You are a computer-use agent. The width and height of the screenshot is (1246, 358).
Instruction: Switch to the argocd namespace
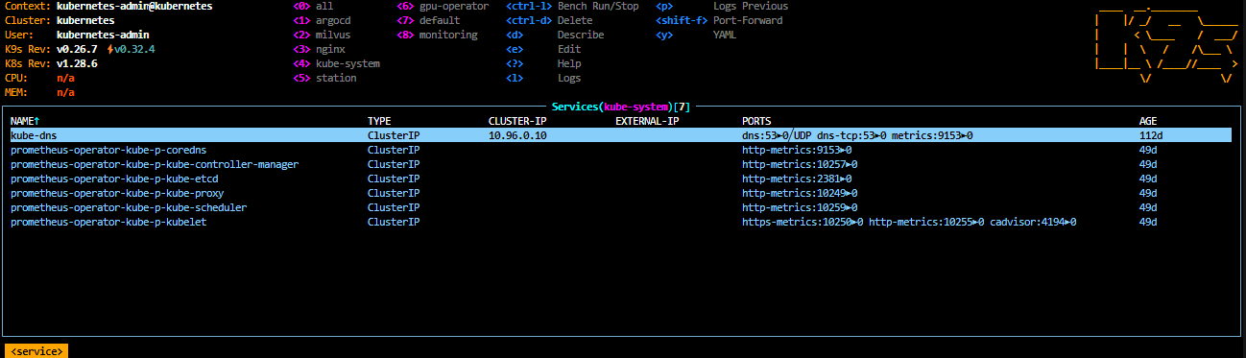(x=321, y=20)
